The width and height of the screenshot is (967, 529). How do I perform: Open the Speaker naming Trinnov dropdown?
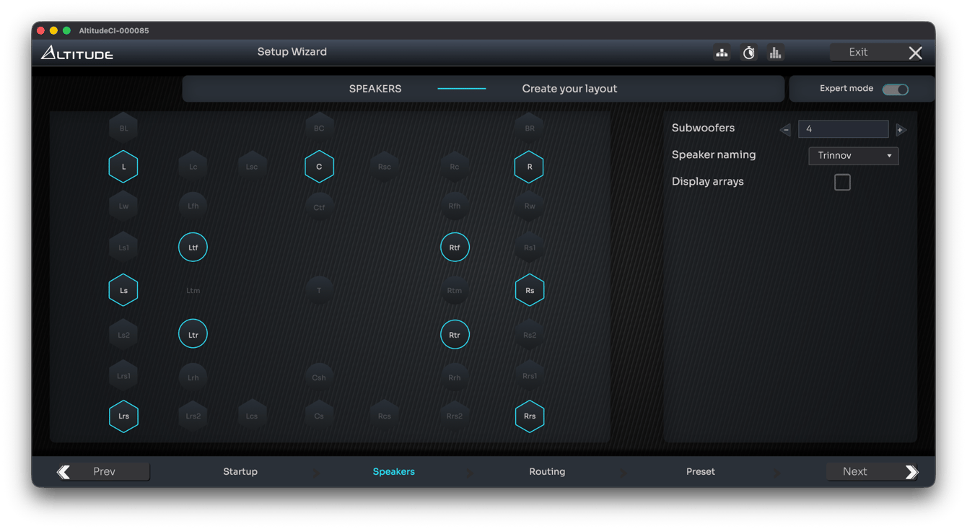click(x=854, y=156)
